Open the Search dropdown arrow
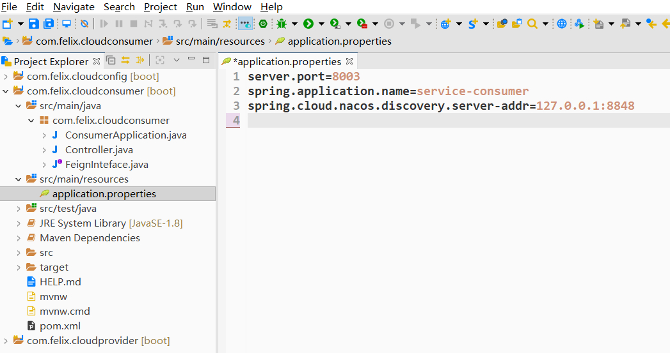Screen dimensions: 670x353 [x=545, y=24]
